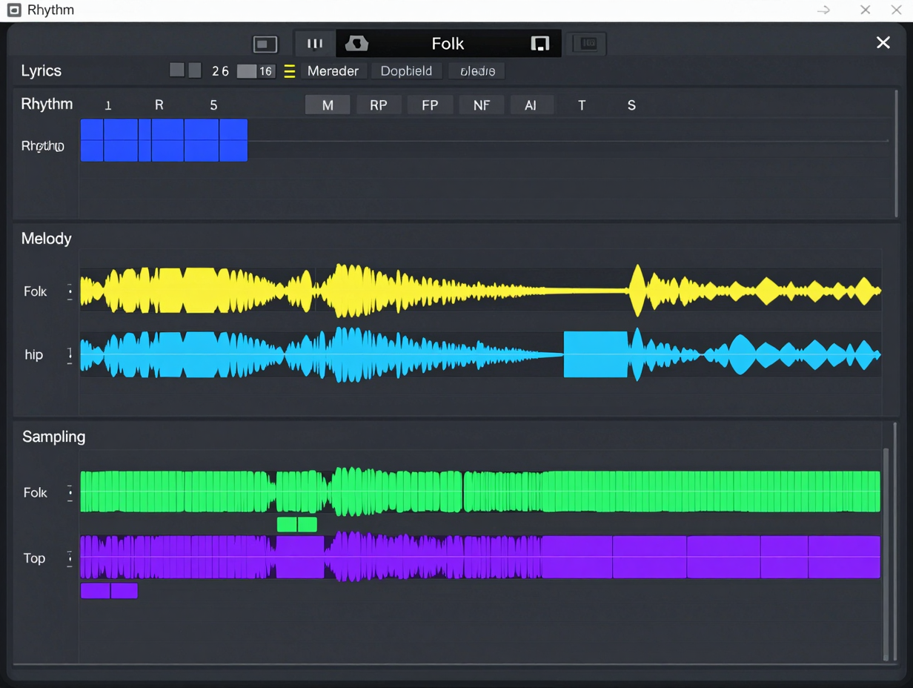Expand the Folk melody track options
Screen dimensions: 913x688
point(70,291)
